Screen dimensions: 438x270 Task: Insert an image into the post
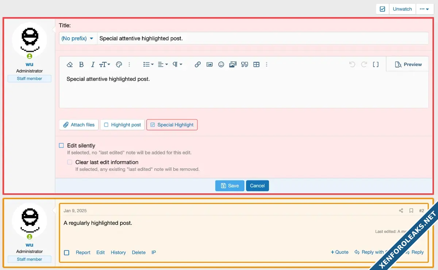(x=210, y=65)
